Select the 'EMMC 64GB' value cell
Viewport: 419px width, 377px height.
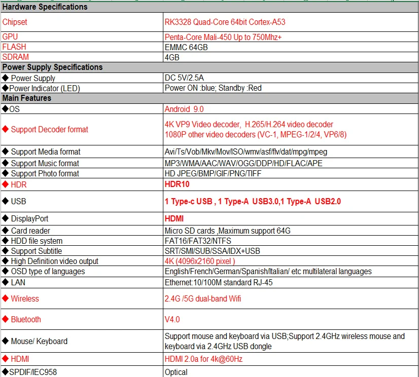(x=291, y=47)
